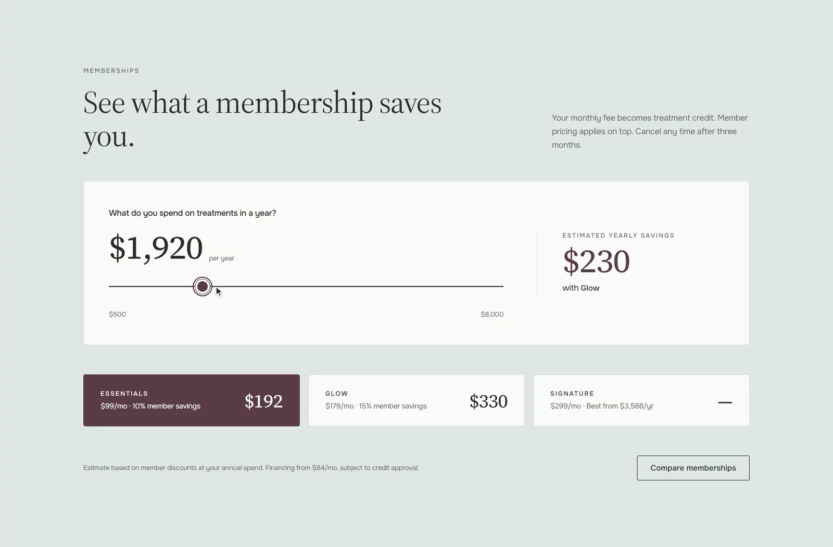This screenshot has width=833, height=547.
Task: Click the $8,000 maximum slider label
Action: pos(492,314)
